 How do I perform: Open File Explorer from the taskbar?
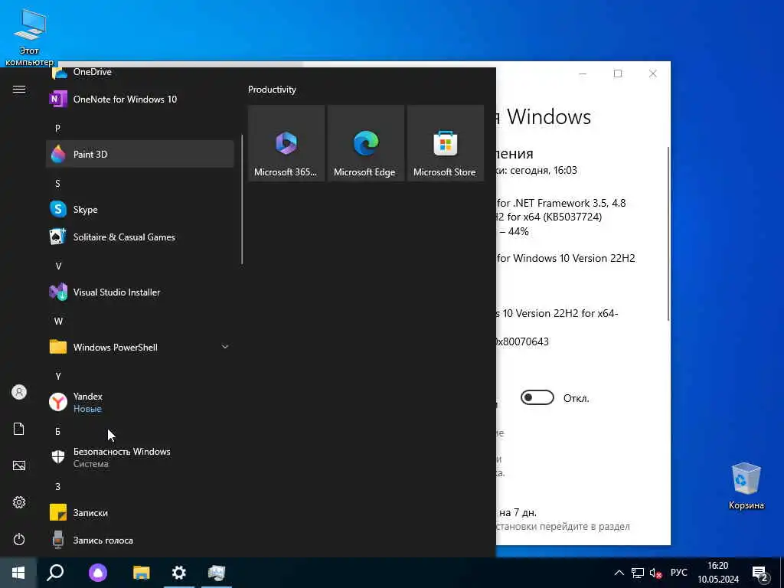pyautogui.click(x=142, y=573)
